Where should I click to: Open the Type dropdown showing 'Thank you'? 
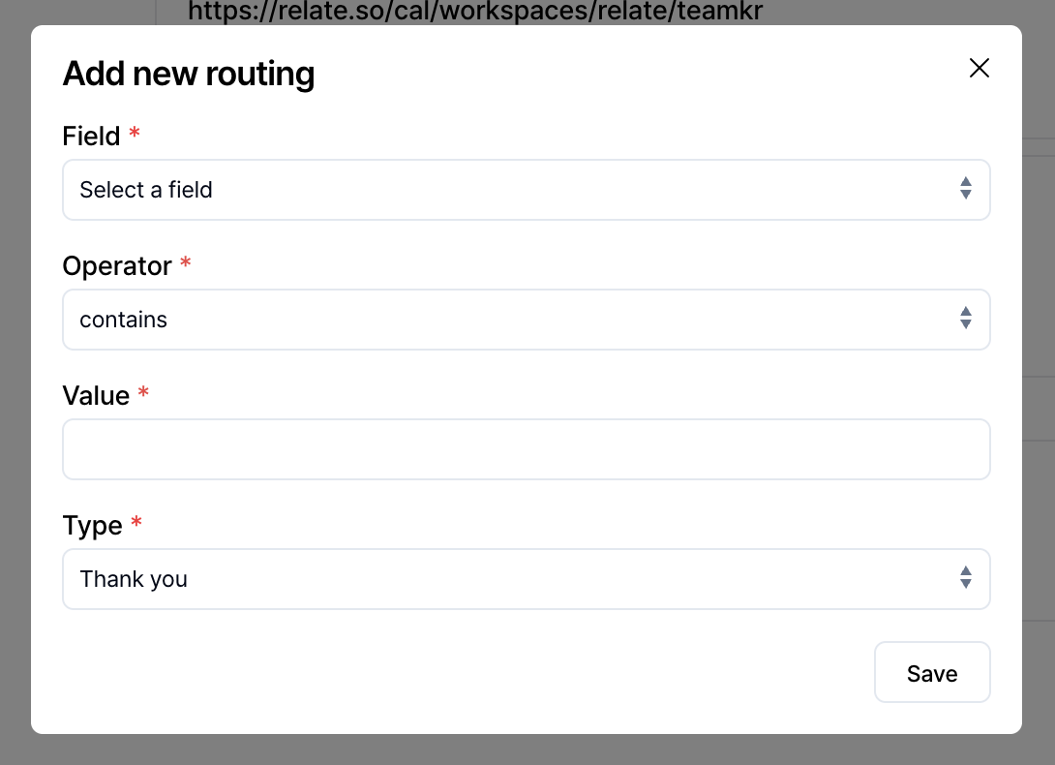tap(527, 577)
